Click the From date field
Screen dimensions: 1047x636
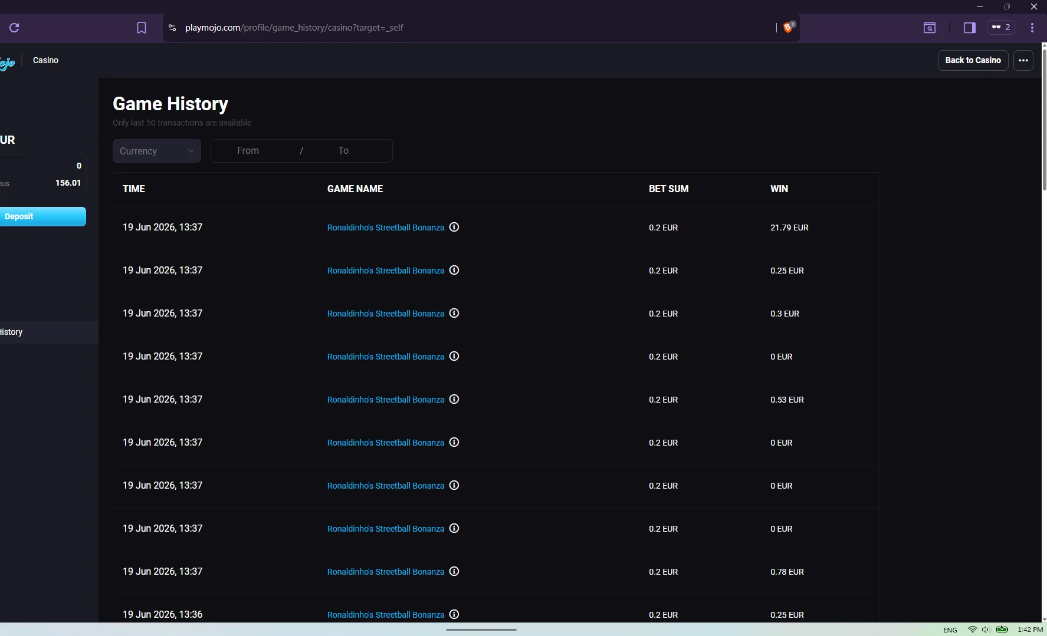coord(248,151)
